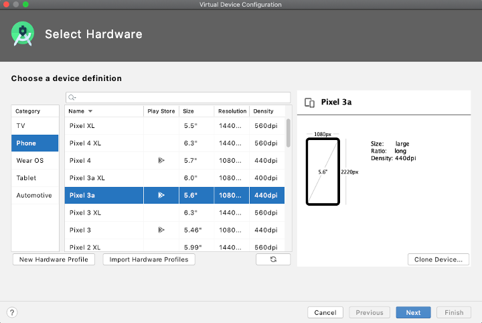Click the refresh device list icon button
This screenshot has height=323, width=482.
point(273,259)
